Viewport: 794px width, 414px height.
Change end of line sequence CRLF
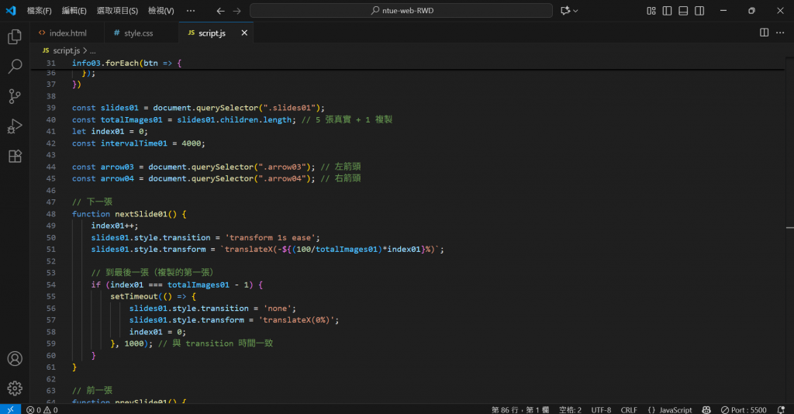click(x=629, y=409)
